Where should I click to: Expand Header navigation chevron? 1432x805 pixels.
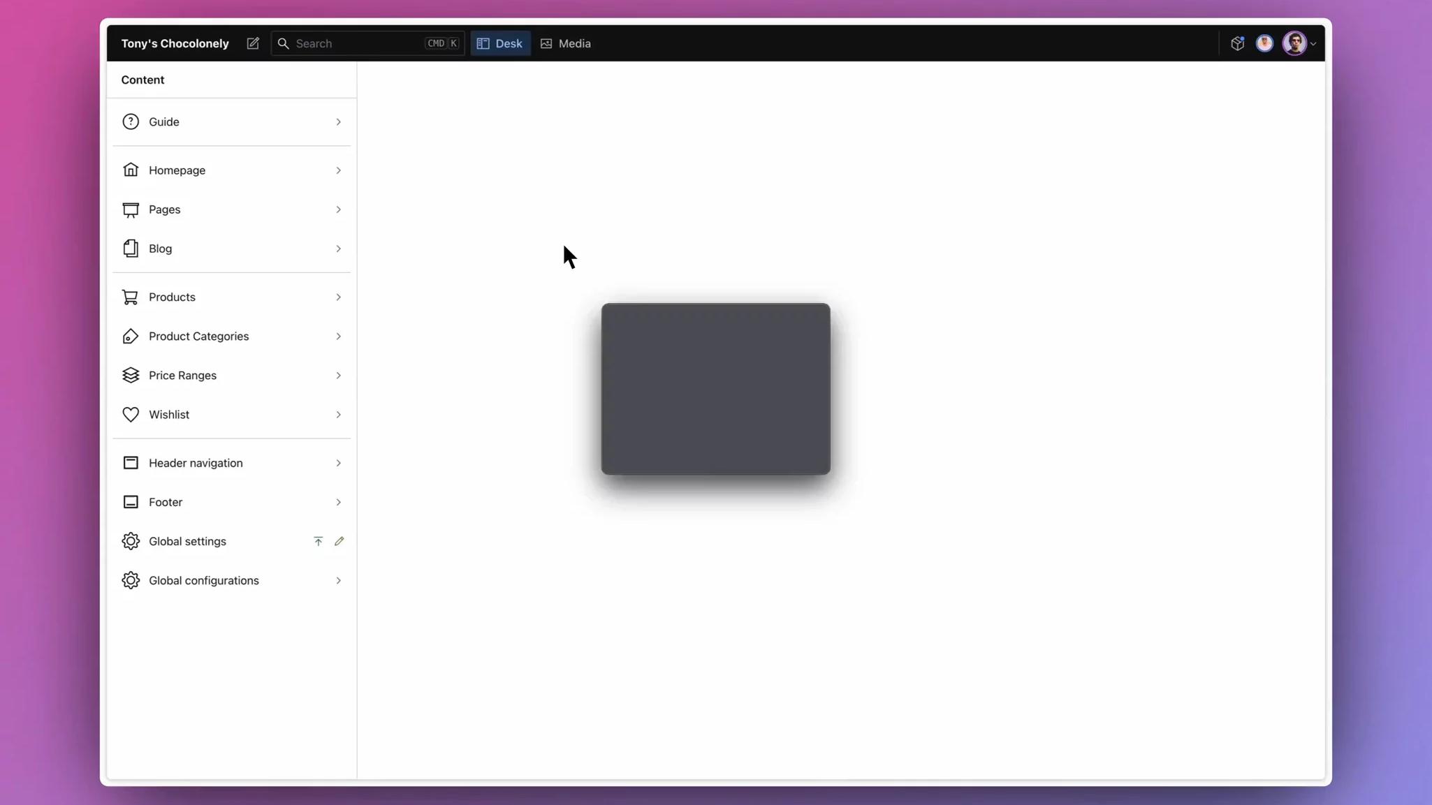[338, 463]
